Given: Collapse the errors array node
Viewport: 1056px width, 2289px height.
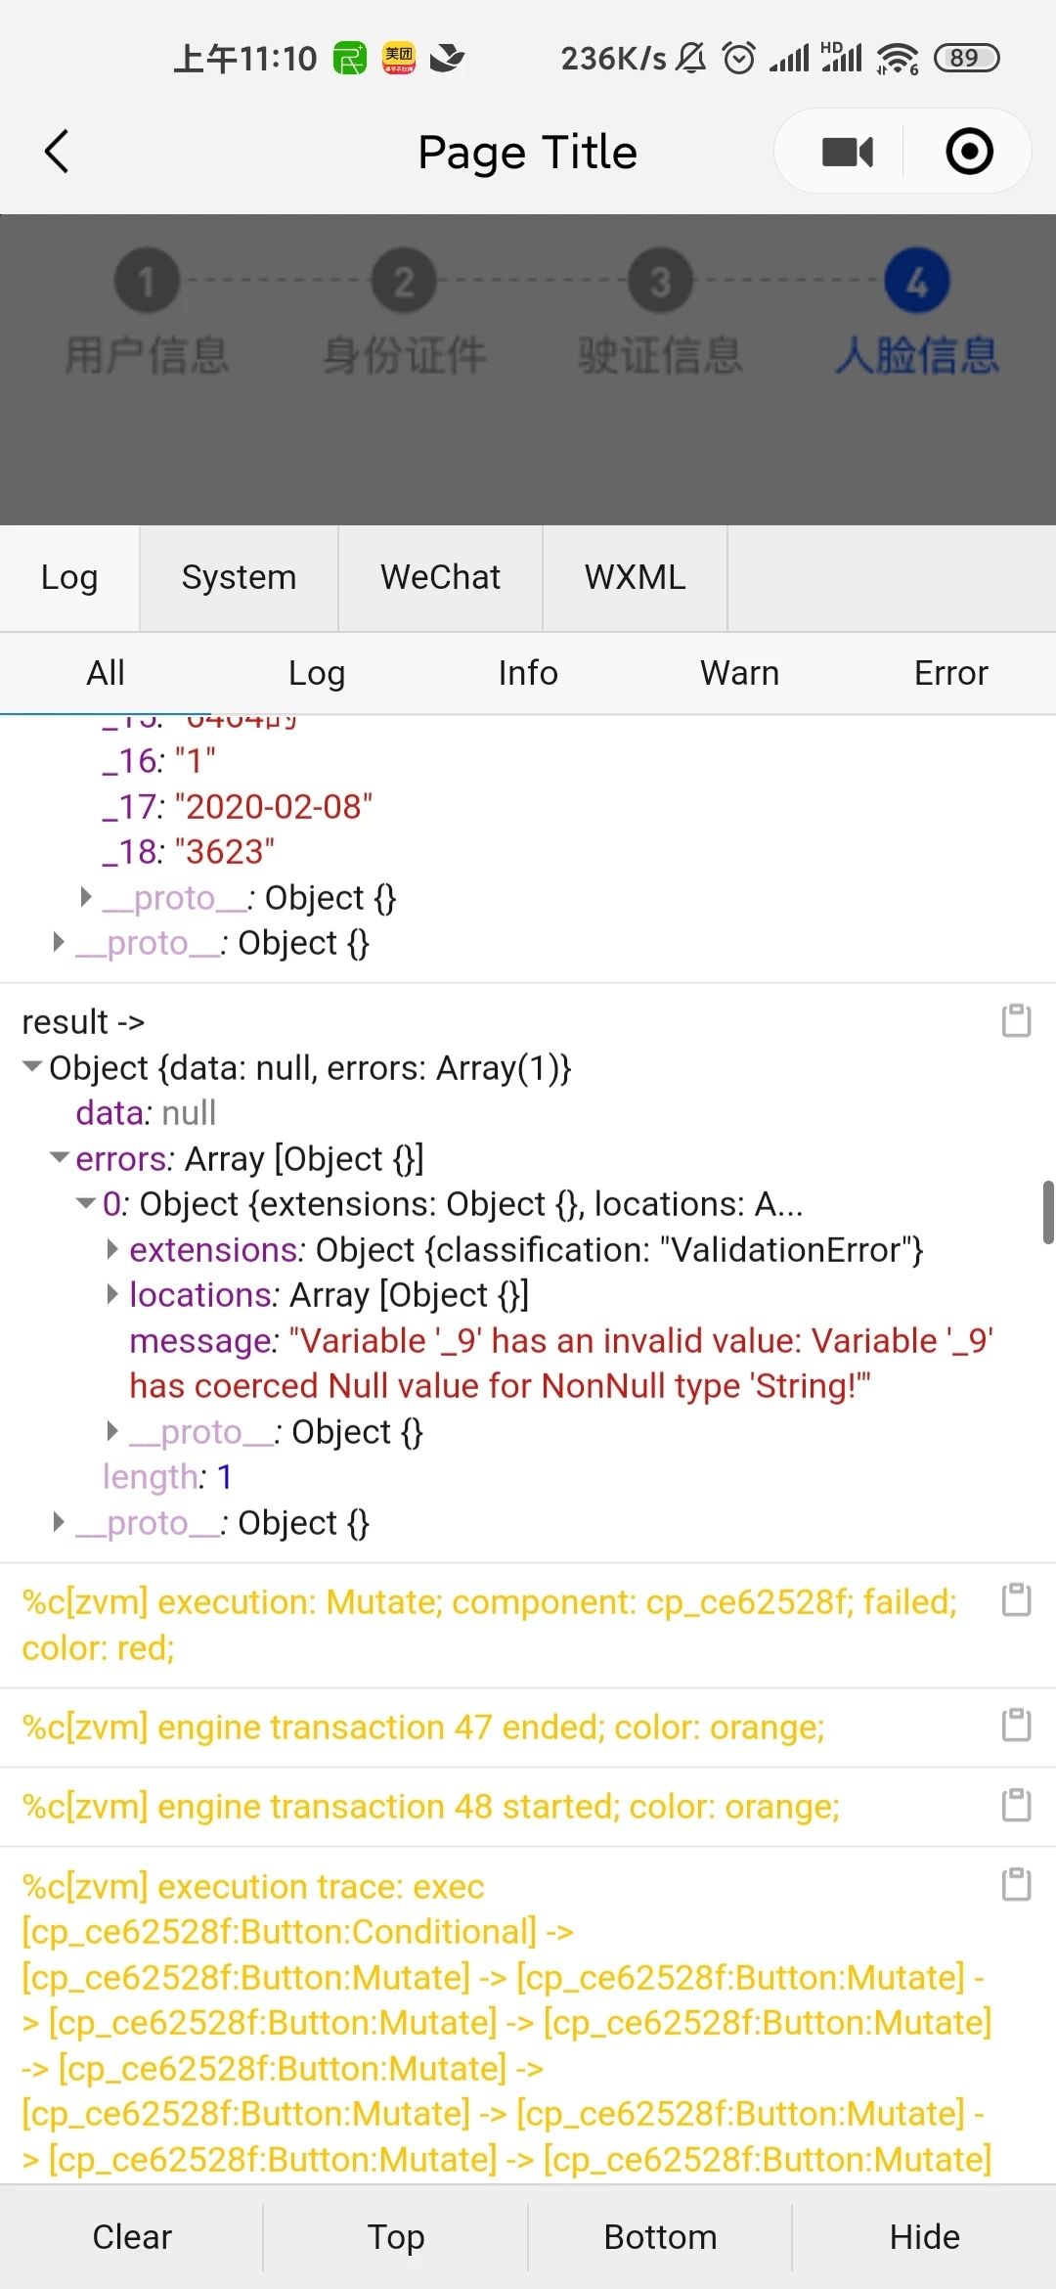Looking at the screenshot, I should click(x=60, y=1157).
